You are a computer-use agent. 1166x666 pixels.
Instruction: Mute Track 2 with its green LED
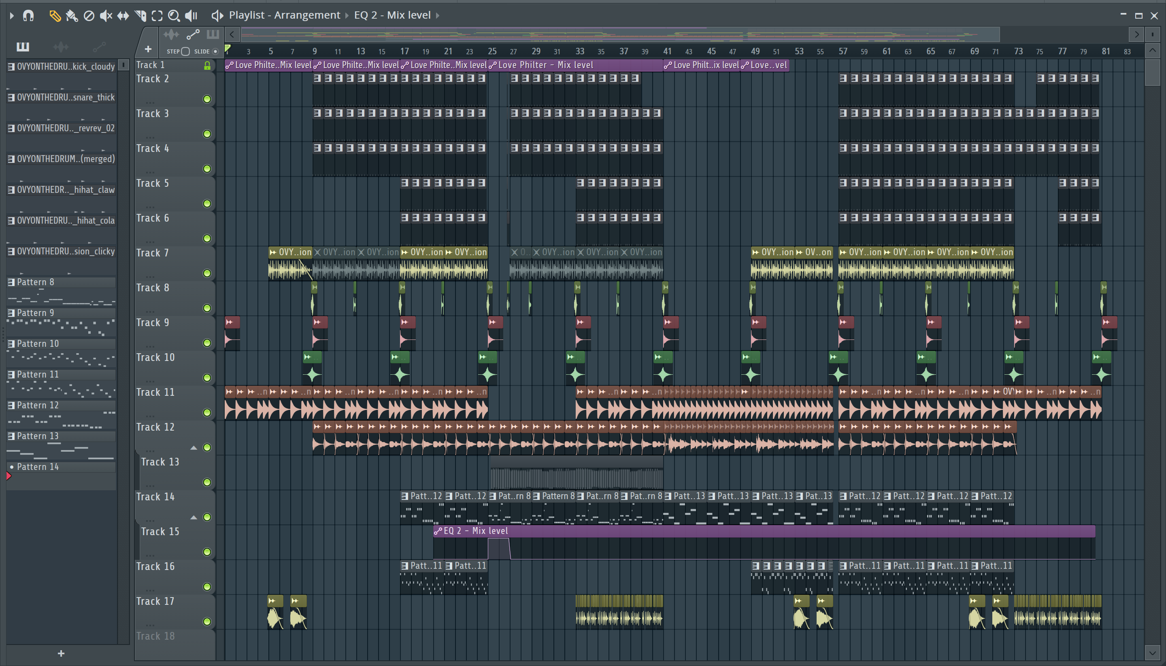(x=207, y=99)
